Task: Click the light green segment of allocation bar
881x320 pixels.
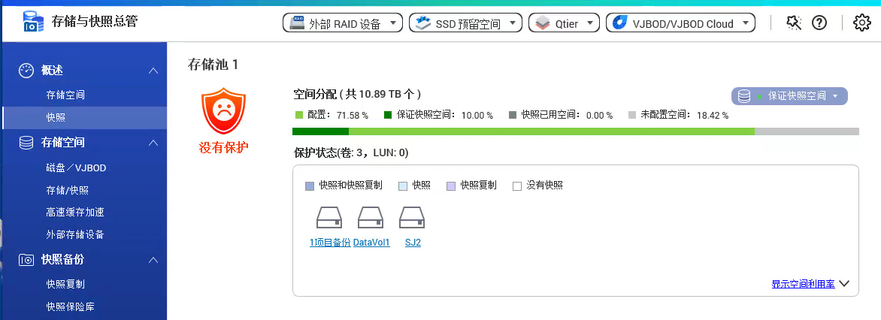Action: point(552,131)
